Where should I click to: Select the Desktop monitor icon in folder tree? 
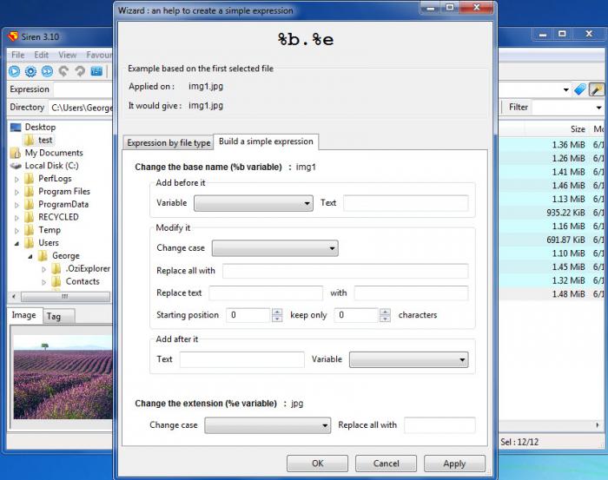click(x=16, y=127)
